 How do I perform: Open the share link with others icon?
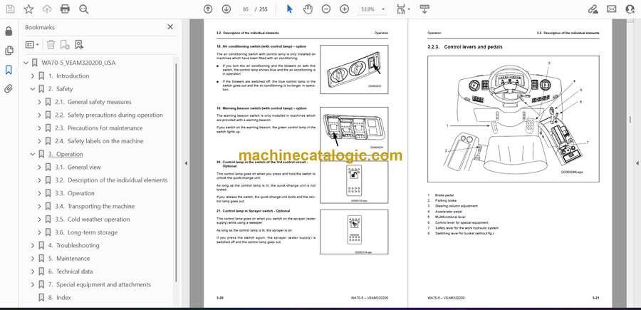click(593, 9)
